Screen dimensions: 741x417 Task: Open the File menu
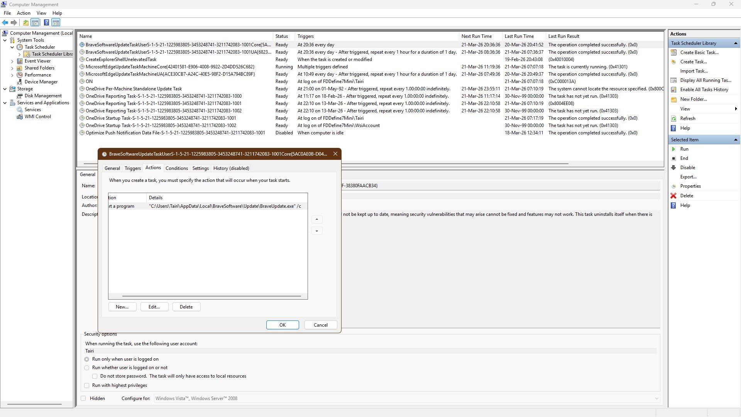pyautogui.click(x=7, y=13)
